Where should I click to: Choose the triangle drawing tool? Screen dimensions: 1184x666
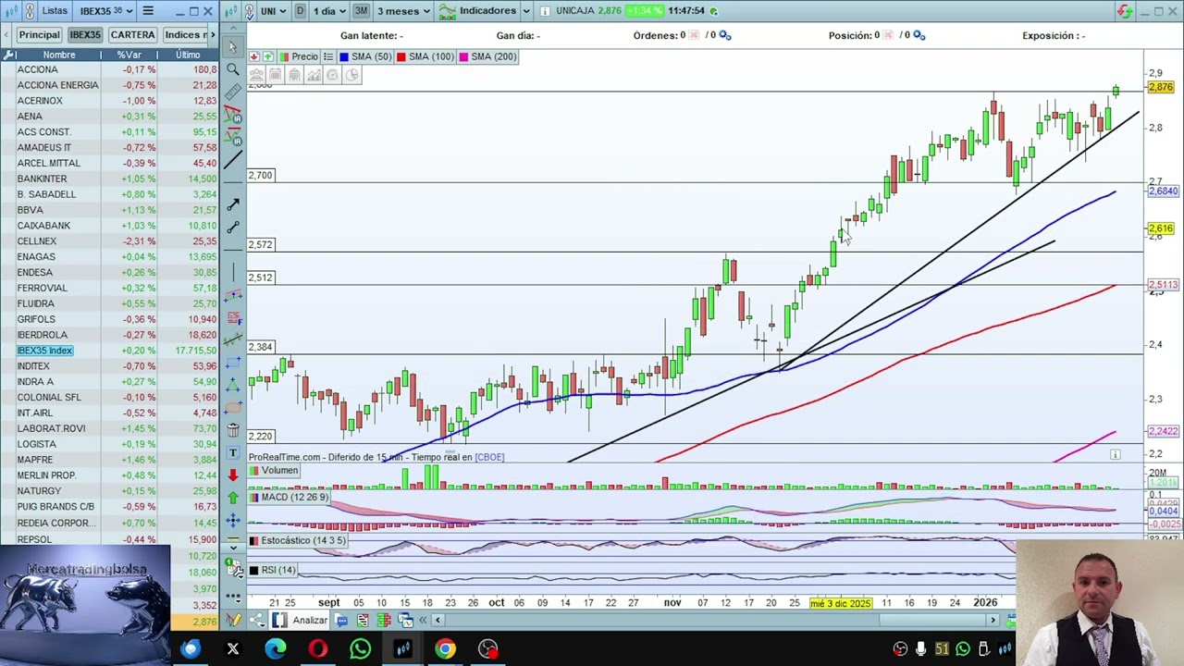coord(232,385)
